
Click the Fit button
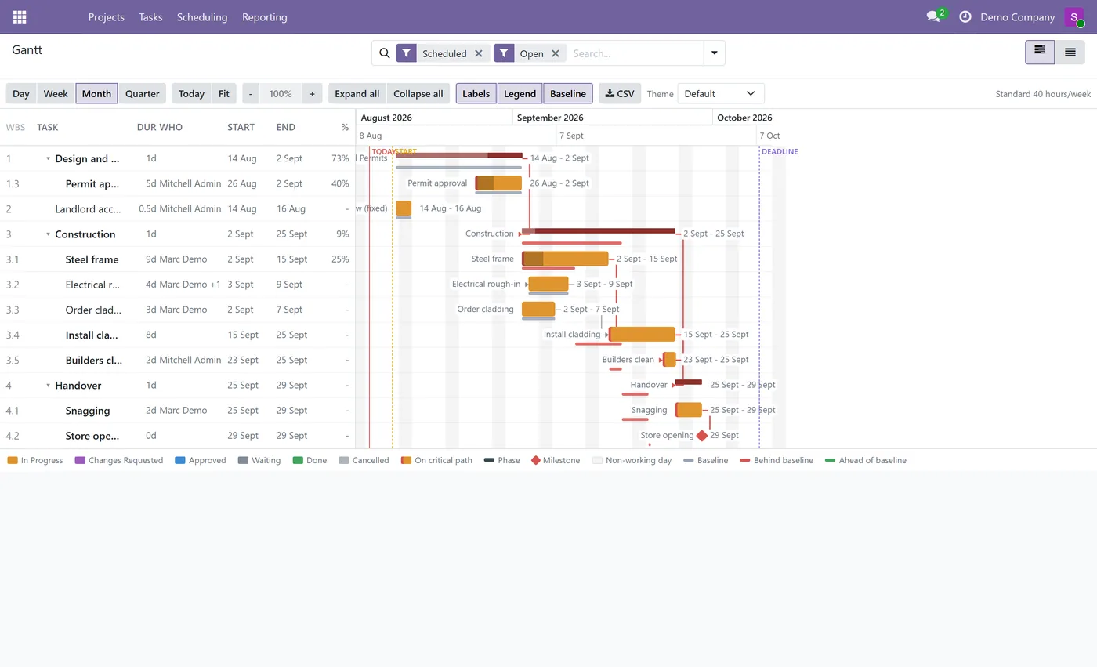pos(224,93)
